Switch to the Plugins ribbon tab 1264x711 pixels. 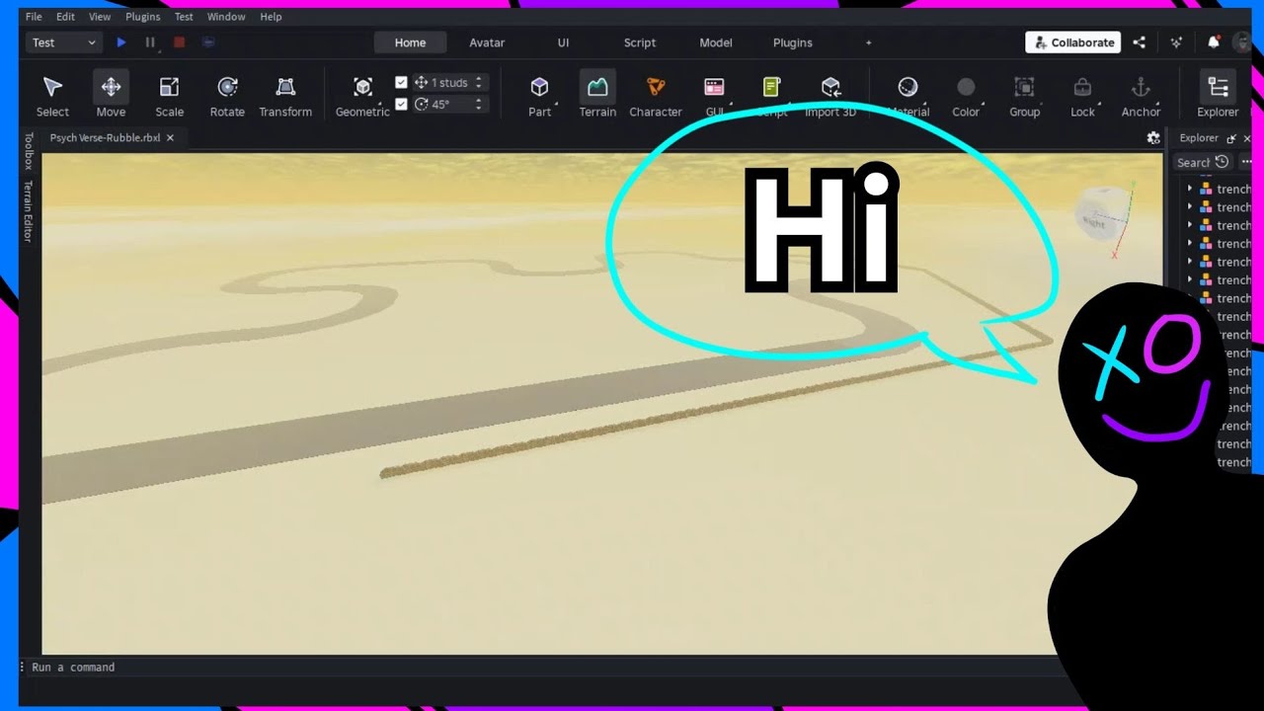[792, 42]
